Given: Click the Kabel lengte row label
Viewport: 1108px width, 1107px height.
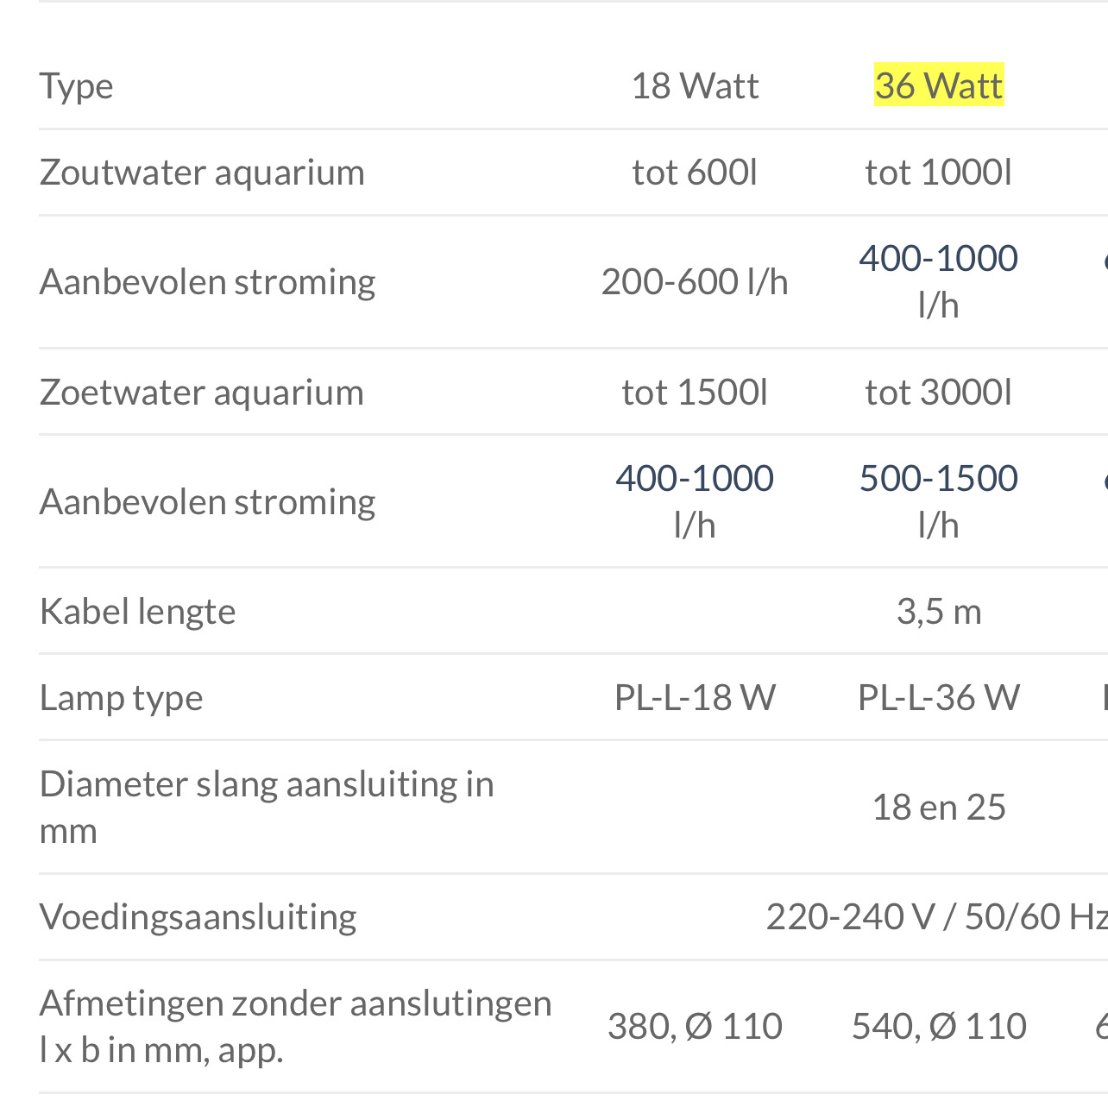Looking at the screenshot, I should pyautogui.click(x=138, y=611).
